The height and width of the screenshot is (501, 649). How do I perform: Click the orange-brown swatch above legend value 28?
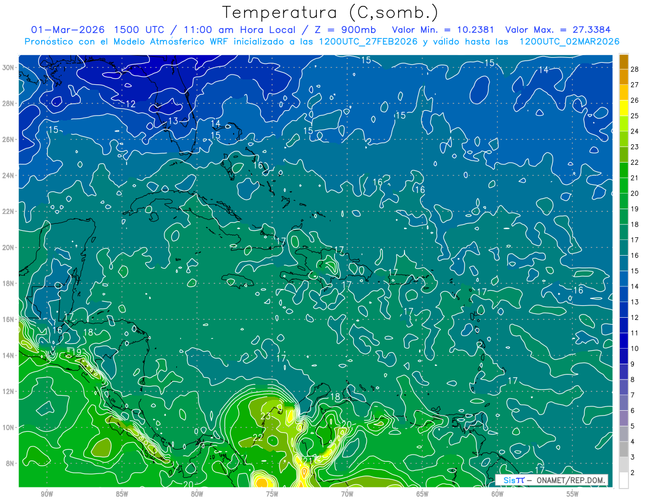coord(624,62)
